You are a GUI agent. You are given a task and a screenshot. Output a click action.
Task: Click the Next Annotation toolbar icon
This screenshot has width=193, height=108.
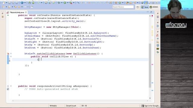click(x=3, y=7)
